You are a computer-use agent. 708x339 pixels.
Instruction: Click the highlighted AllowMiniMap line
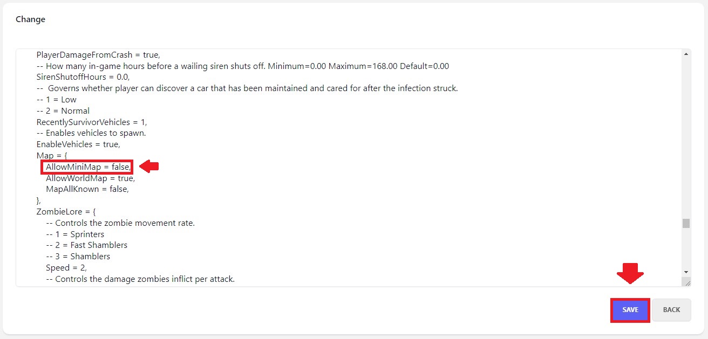click(x=86, y=167)
